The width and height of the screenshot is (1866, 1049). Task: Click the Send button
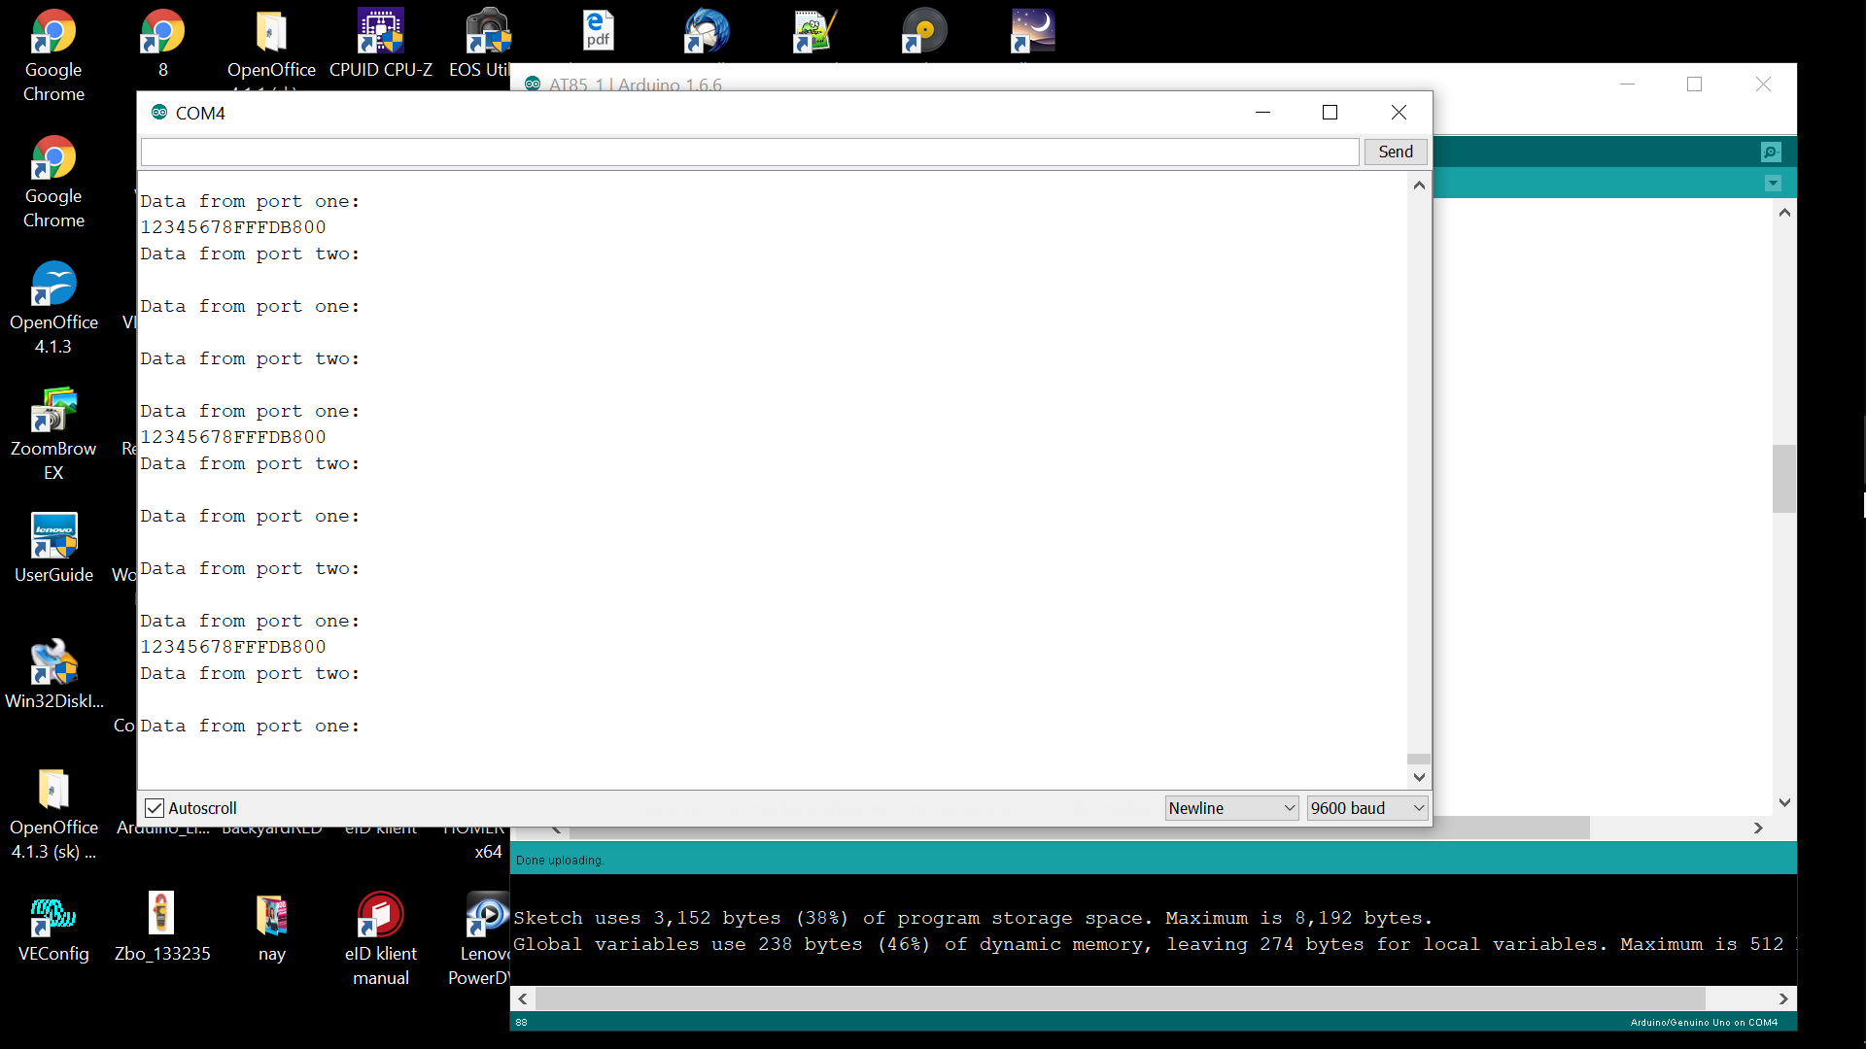tap(1395, 152)
